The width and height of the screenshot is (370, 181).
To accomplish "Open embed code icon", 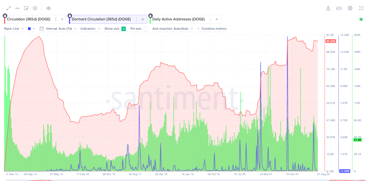I will (339, 8).
